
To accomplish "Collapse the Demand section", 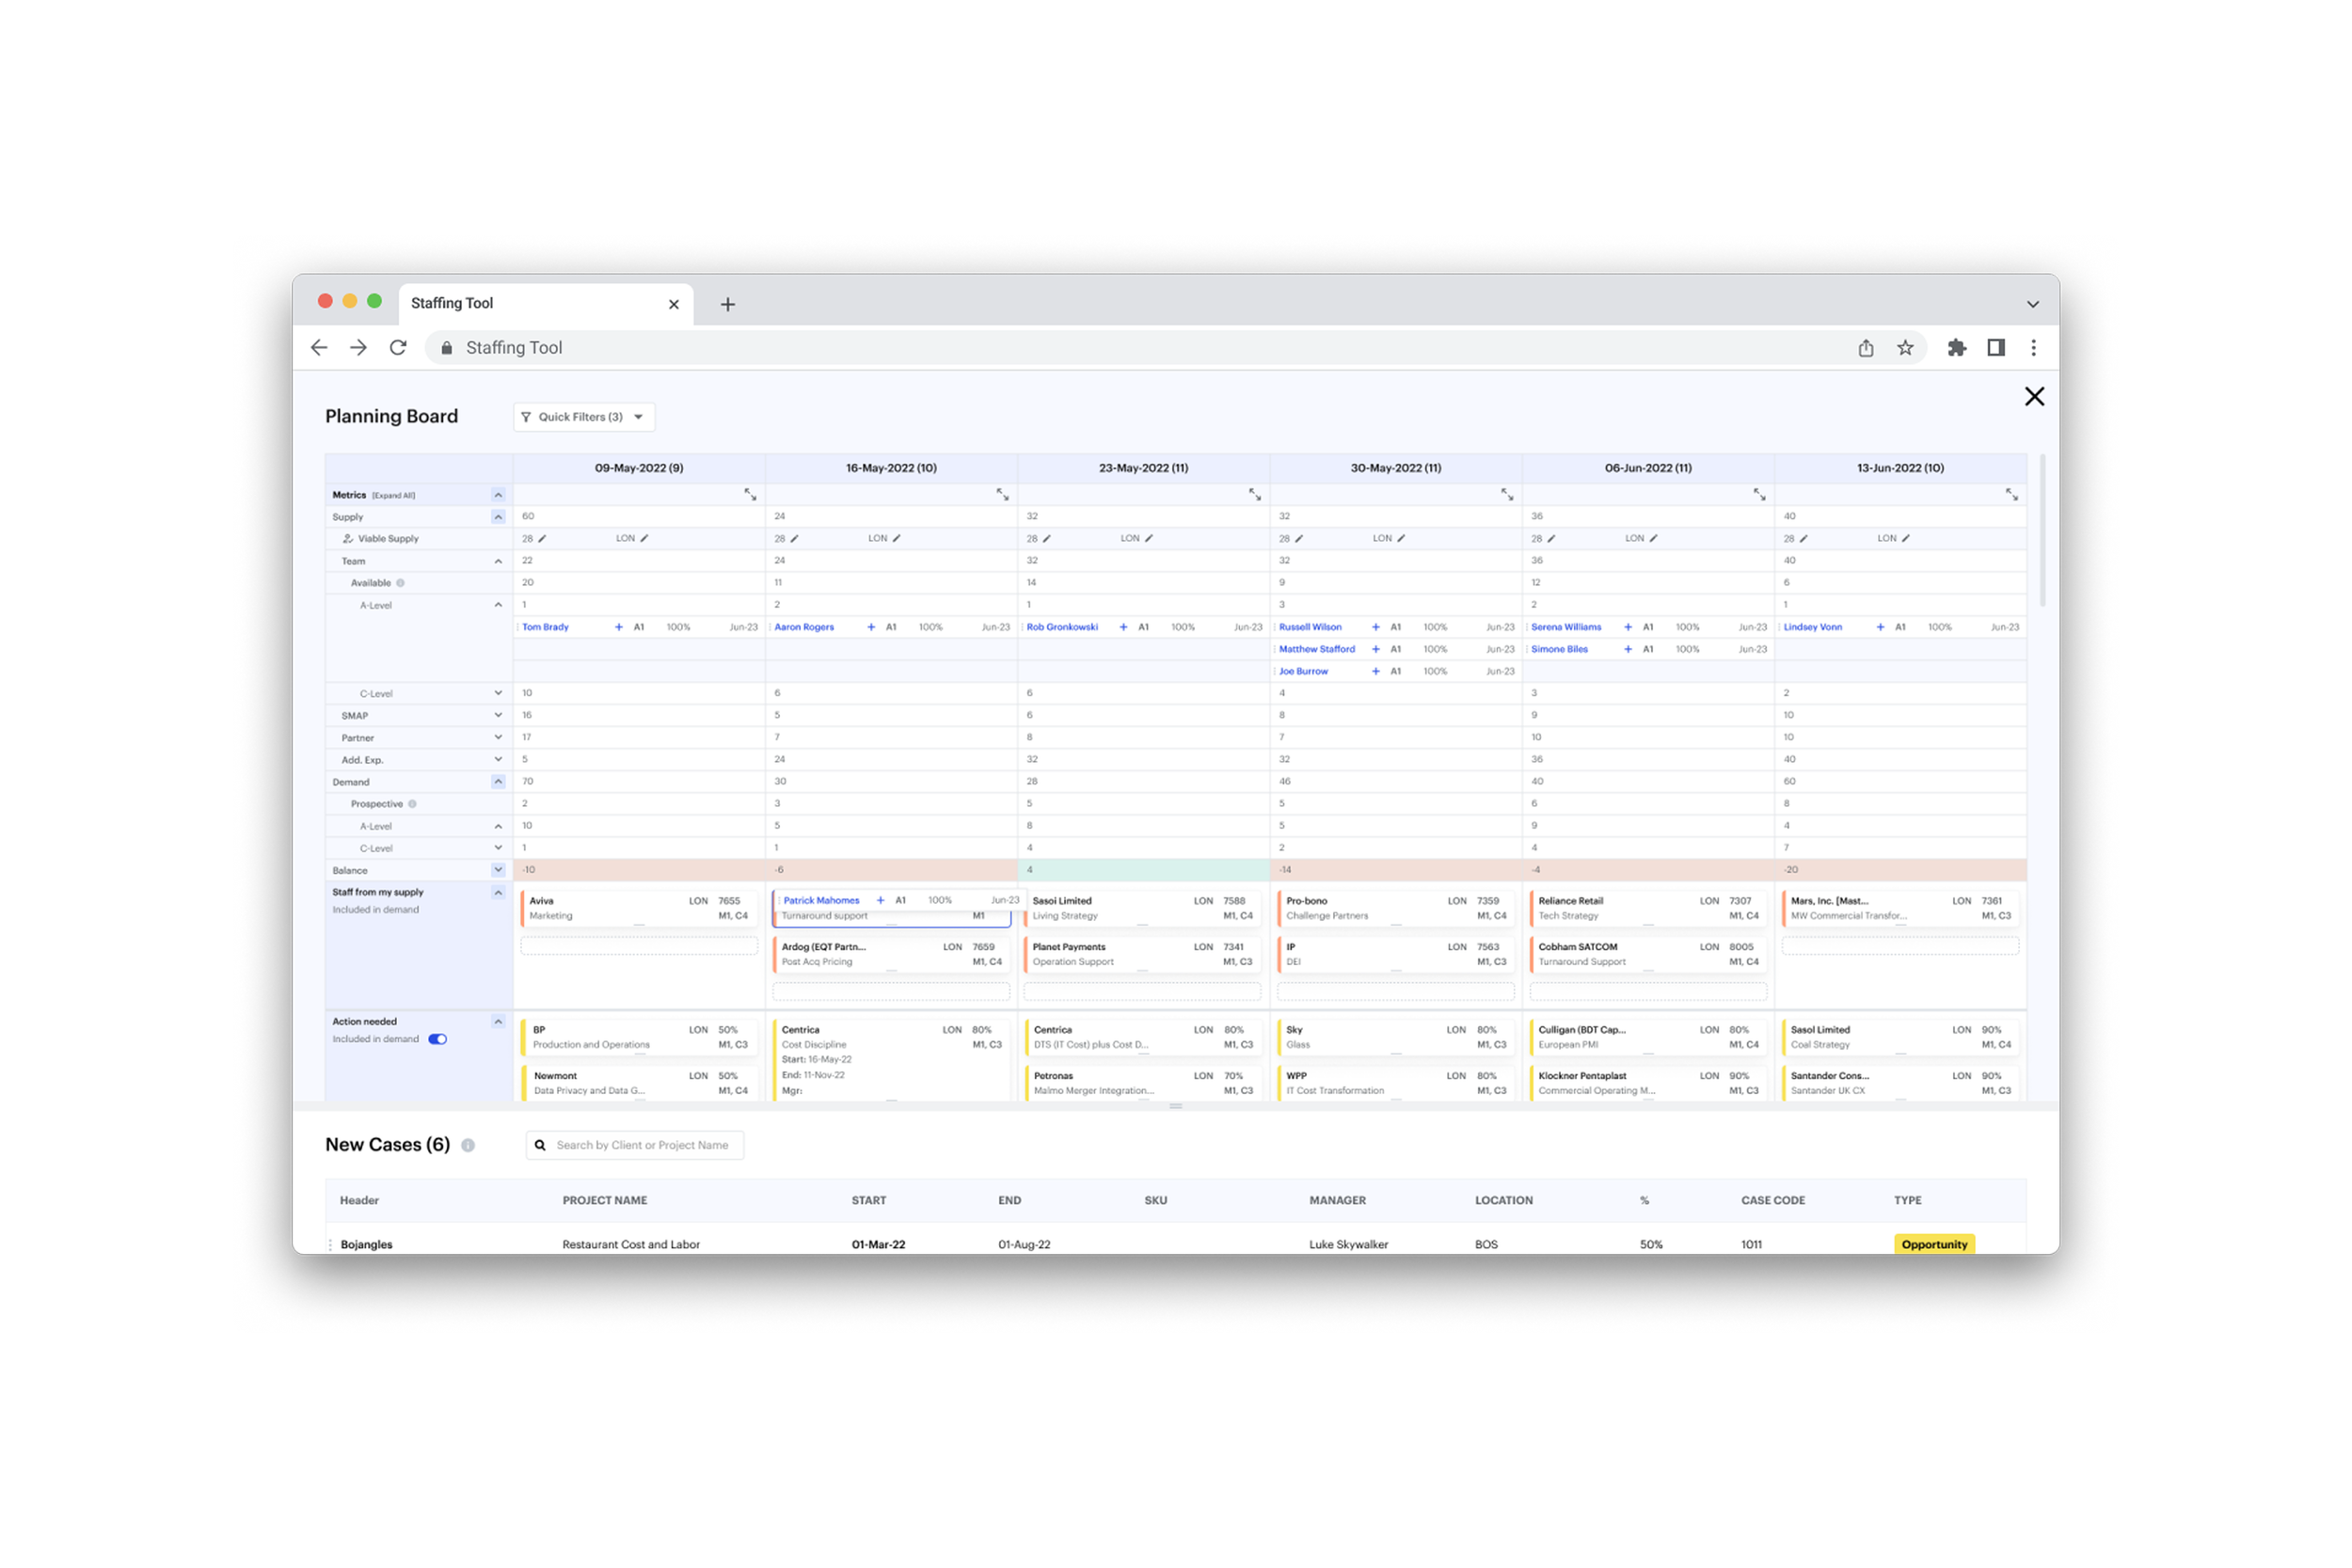I will (498, 782).
